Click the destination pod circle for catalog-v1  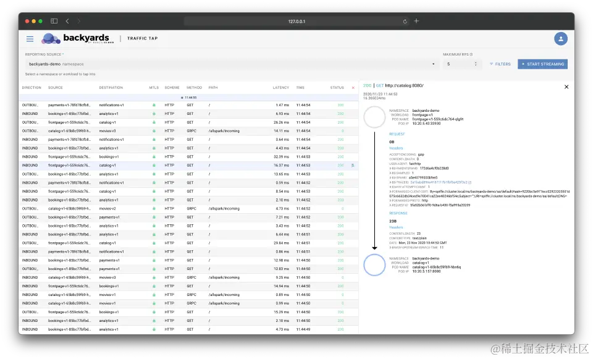374,265
